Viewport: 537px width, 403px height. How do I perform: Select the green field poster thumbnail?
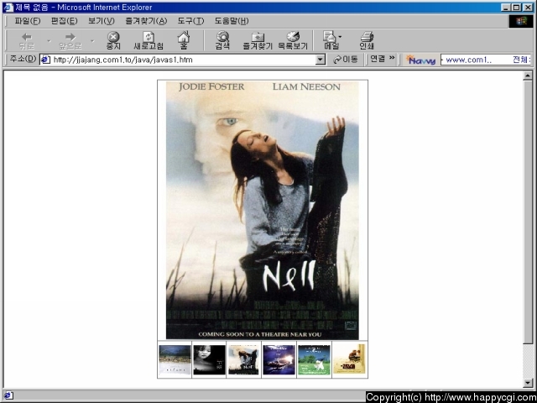pyautogui.click(x=314, y=359)
